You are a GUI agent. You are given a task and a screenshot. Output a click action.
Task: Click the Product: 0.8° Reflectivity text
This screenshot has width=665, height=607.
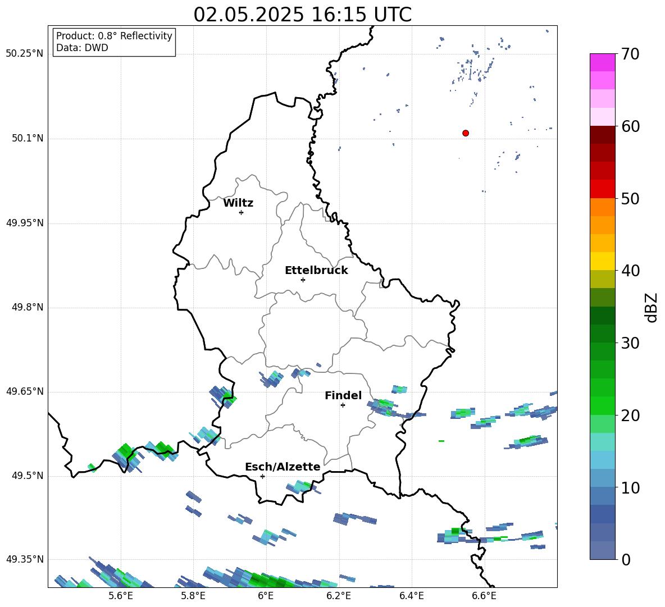(114, 36)
